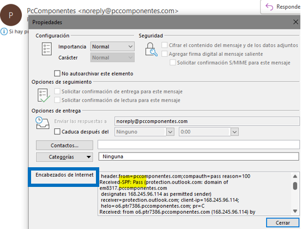The height and width of the screenshot is (229, 302).
Task: Click inside the Internet headers text box
Action: [198, 194]
